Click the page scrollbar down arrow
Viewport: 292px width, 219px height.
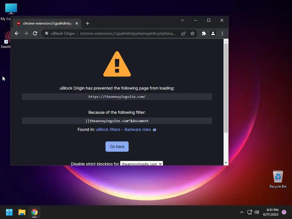[226, 163]
